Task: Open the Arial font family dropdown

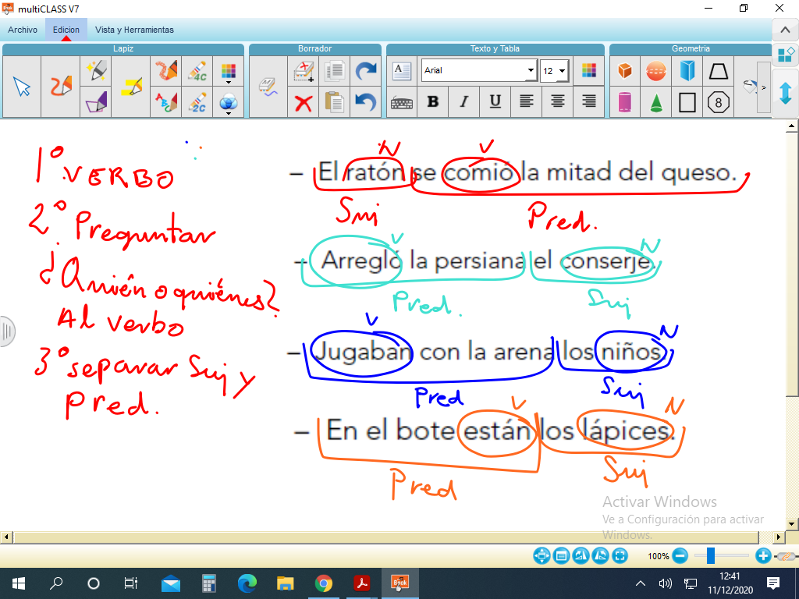Action: (x=531, y=70)
